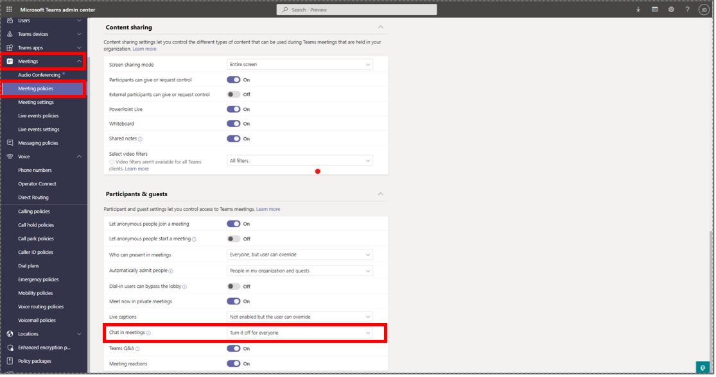Screen dimensions: 716x377
Task: Open the Screen sharing mode dropdown
Action: coord(300,64)
